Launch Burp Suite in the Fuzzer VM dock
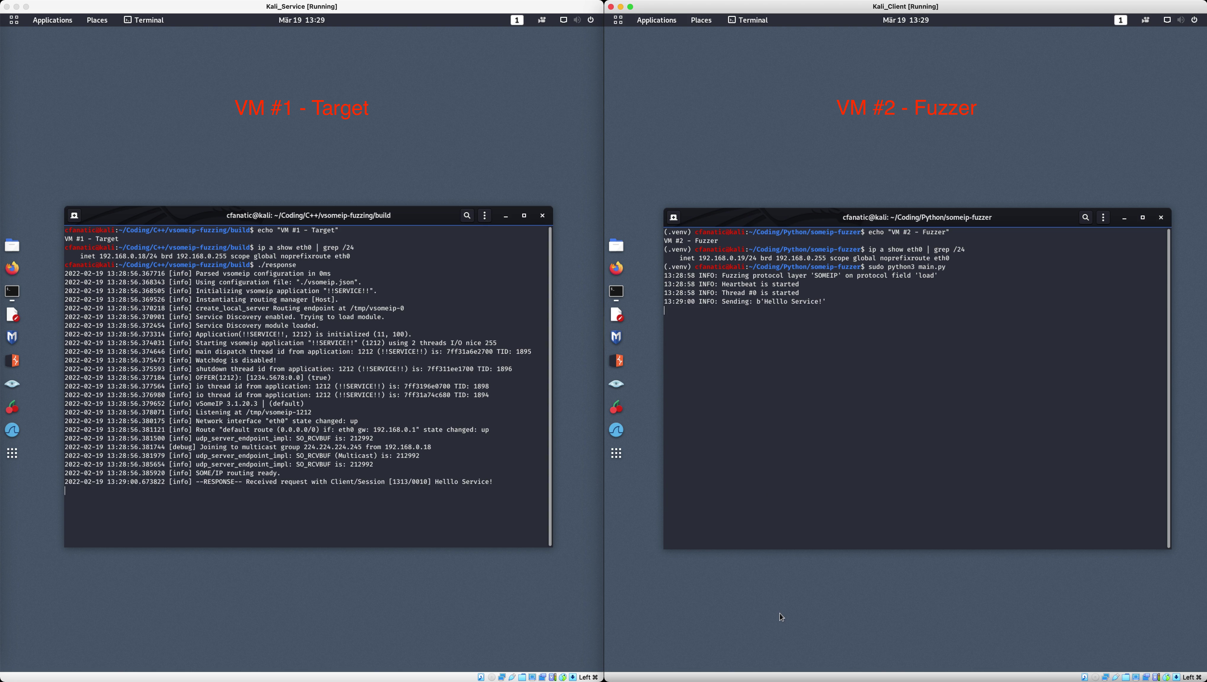1207x682 pixels. coord(616,361)
